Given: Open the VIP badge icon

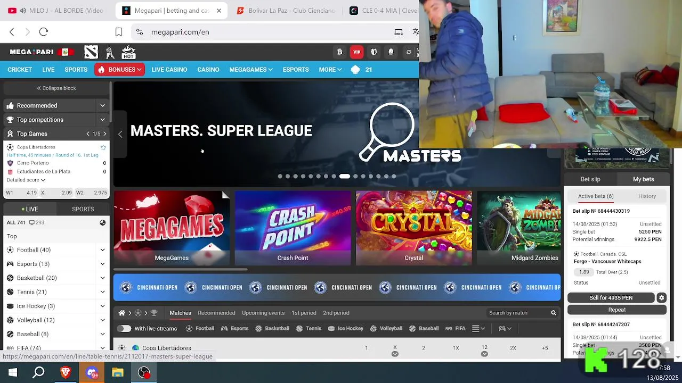Looking at the screenshot, I should coord(356,52).
